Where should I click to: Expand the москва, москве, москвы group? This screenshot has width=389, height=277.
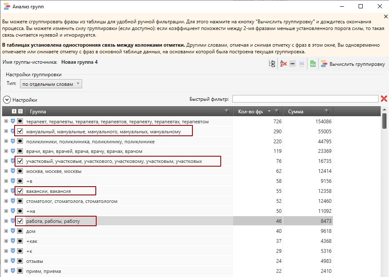6,171
